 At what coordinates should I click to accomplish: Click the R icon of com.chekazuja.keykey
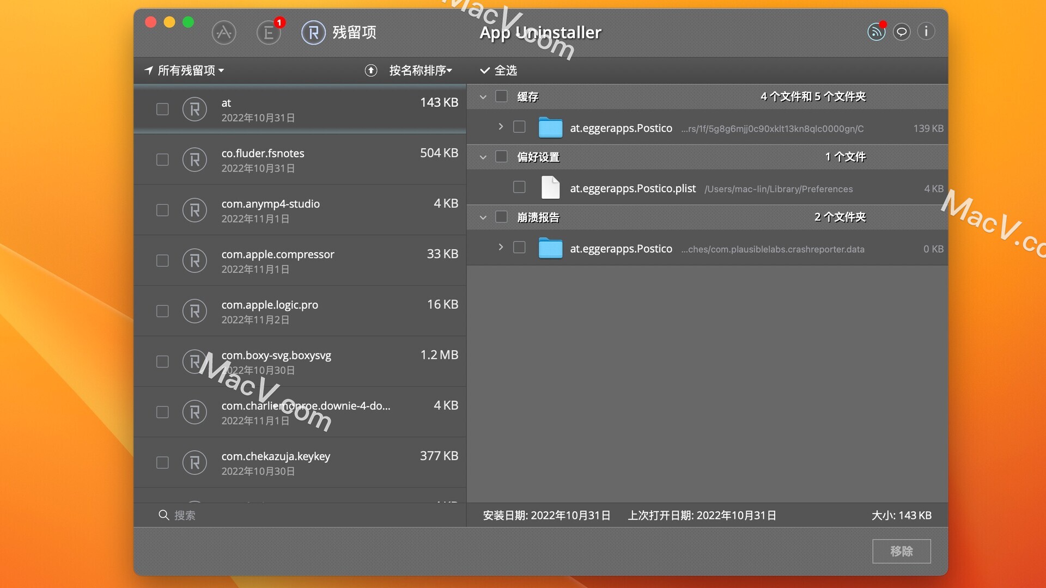tap(194, 463)
